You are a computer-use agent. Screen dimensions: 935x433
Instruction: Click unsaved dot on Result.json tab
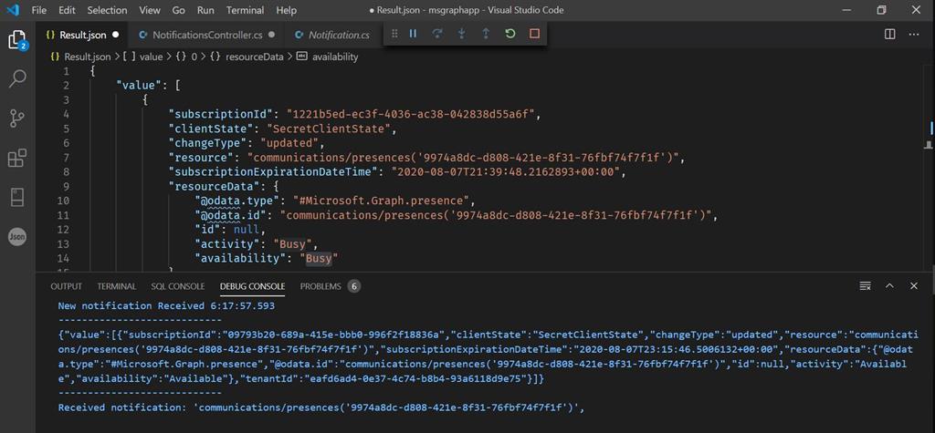pos(116,35)
